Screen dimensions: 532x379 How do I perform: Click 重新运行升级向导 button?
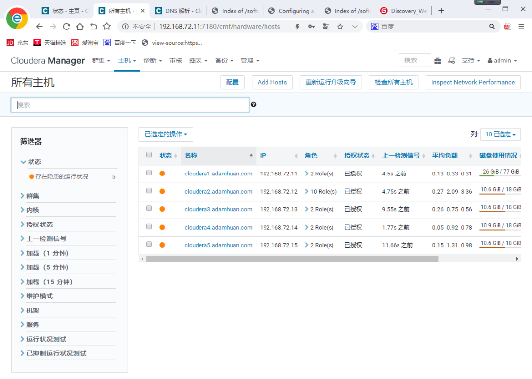(x=331, y=82)
